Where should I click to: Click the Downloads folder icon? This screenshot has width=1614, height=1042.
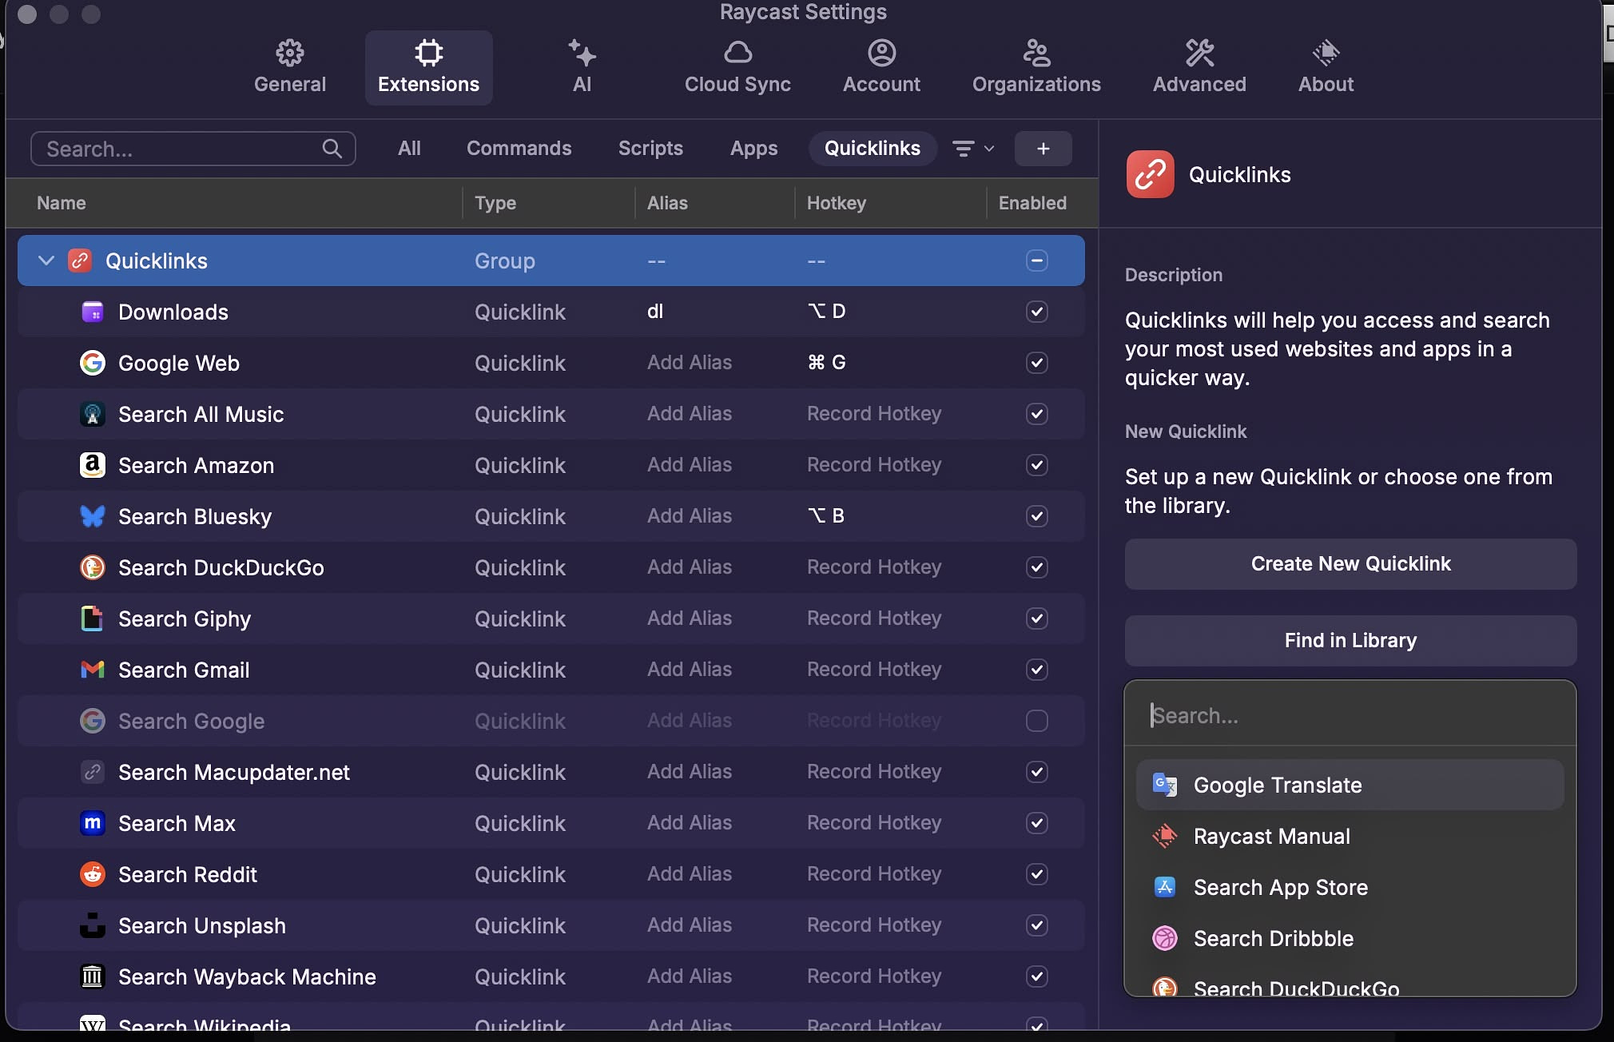pos(93,312)
